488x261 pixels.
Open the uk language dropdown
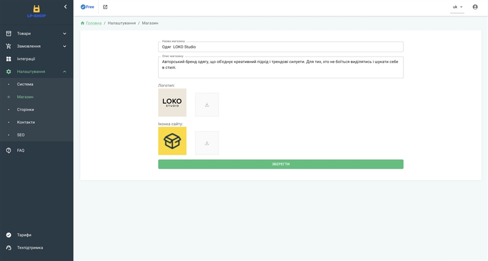457,7
